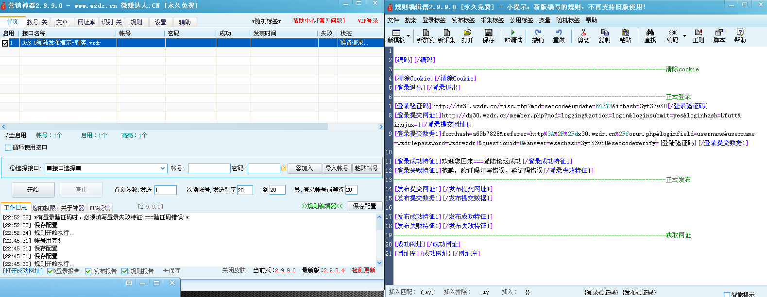Toggle the 循环使用接口 checkbox
Viewport: 767px width, 297px height.
[x=8, y=148]
